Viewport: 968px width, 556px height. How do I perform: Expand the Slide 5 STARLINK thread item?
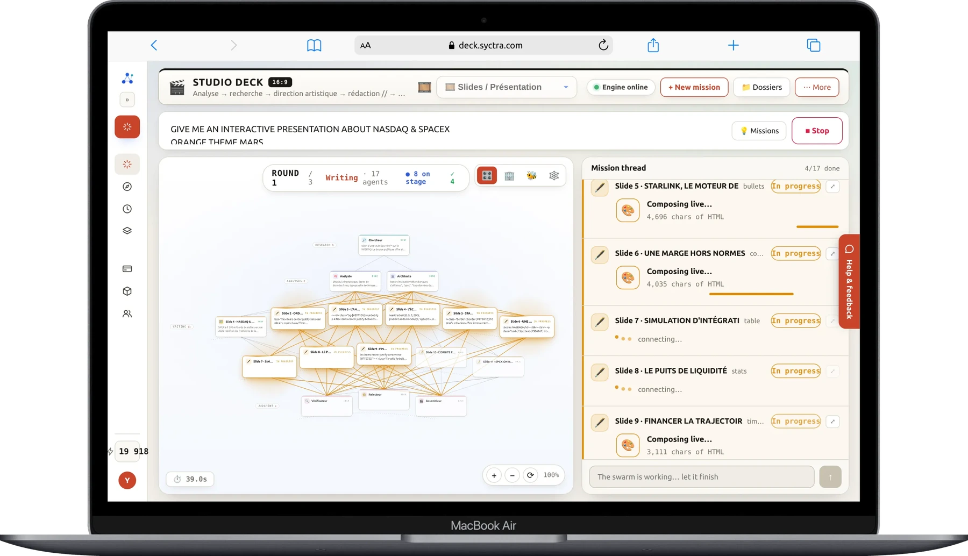click(x=832, y=187)
